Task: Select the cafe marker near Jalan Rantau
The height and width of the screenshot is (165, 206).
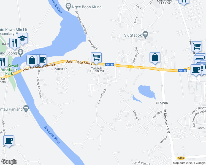Action: pyautogui.click(x=9, y=141)
